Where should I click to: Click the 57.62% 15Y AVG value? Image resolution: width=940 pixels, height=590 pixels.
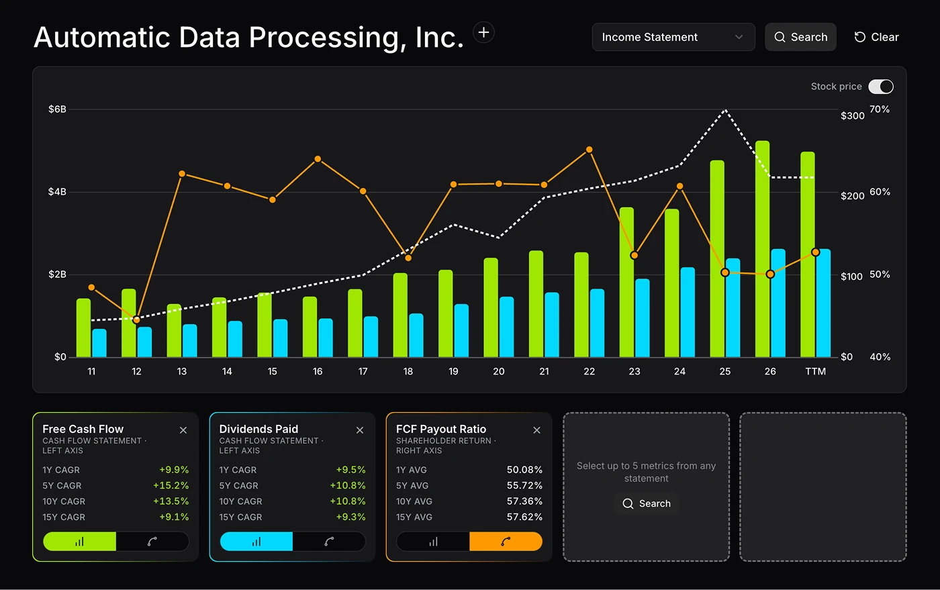524,517
